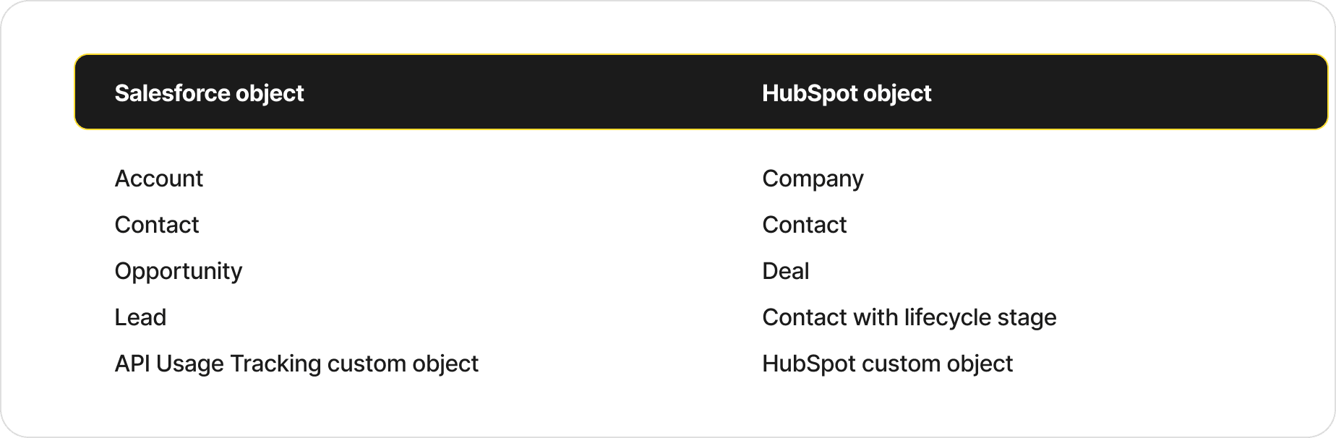
Task: Click the HubSpot object column header
Action: (x=847, y=93)
